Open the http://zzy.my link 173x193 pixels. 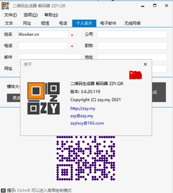tap(83, 109)
